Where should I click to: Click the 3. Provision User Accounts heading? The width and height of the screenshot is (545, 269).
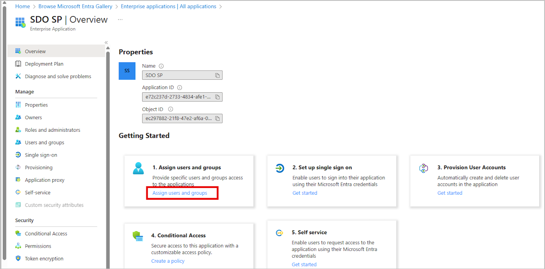click(x=472, y=167)
